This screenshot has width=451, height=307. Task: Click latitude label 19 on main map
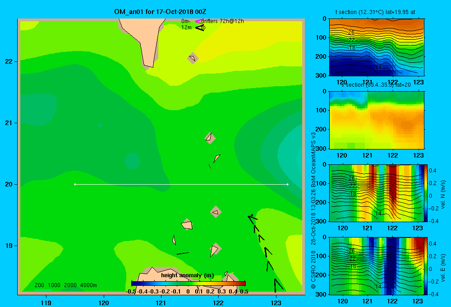click(9, 246)
